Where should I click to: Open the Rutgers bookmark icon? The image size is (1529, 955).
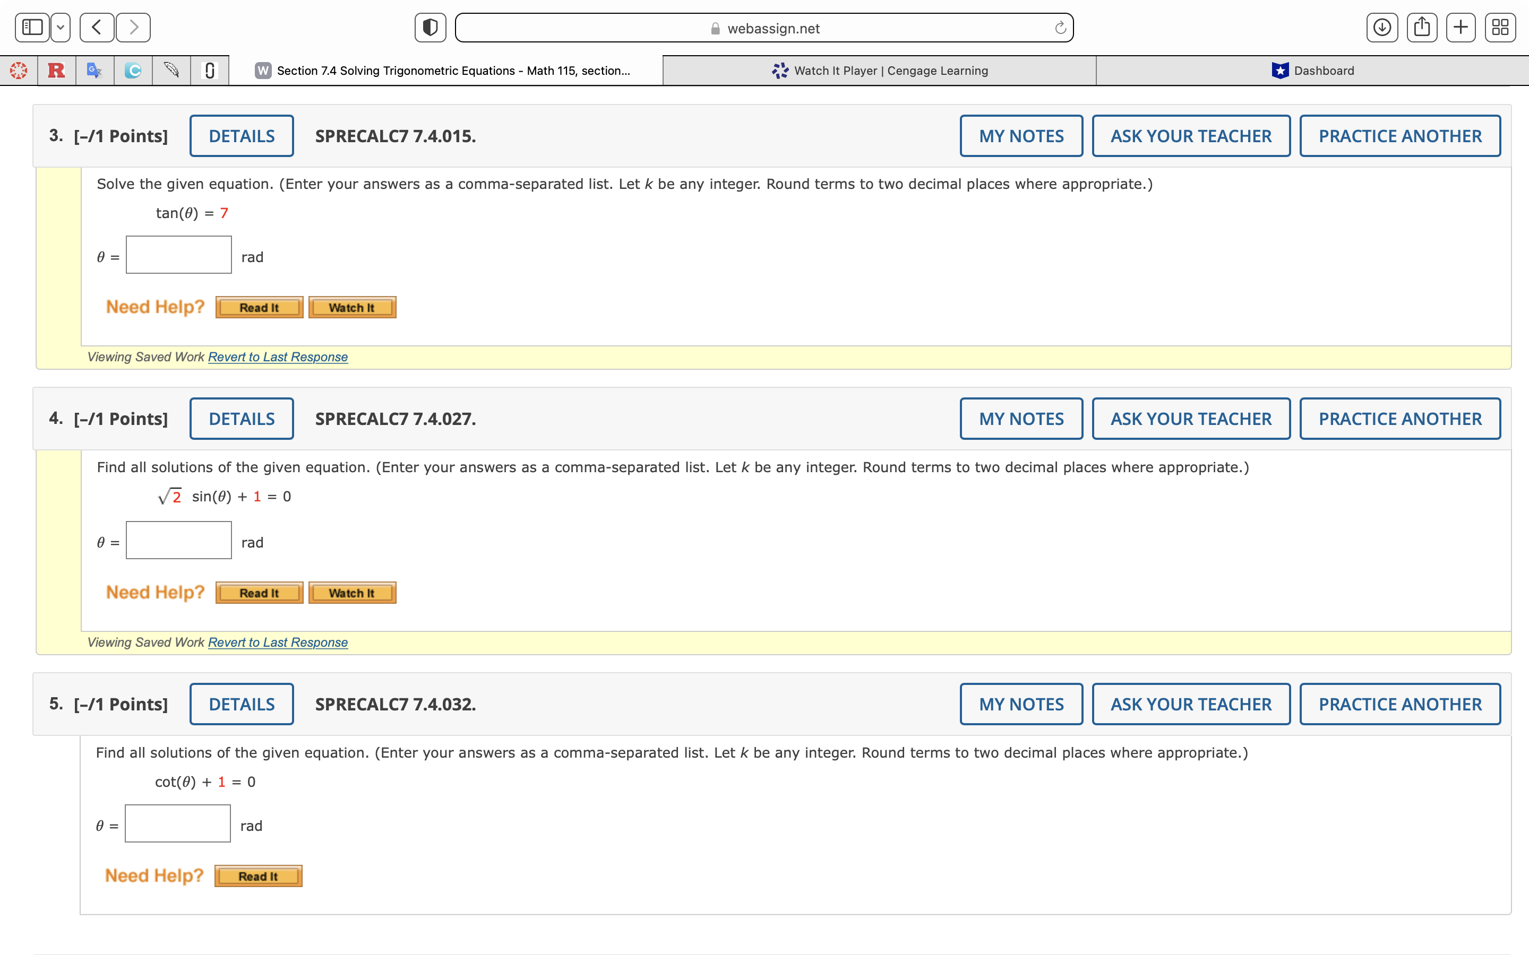pos(56,70)
